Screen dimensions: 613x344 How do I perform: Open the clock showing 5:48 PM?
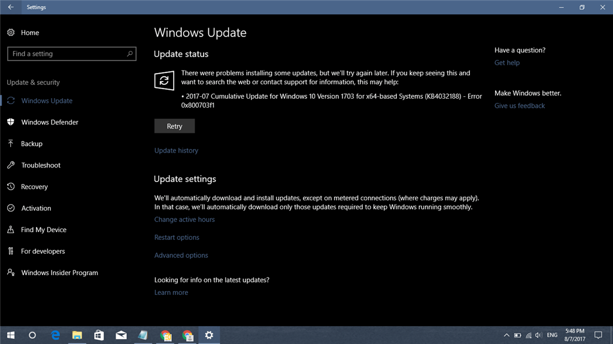tap(575, 335)
